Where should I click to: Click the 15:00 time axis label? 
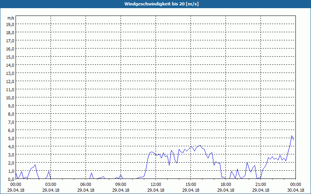(x=190, y=185)
